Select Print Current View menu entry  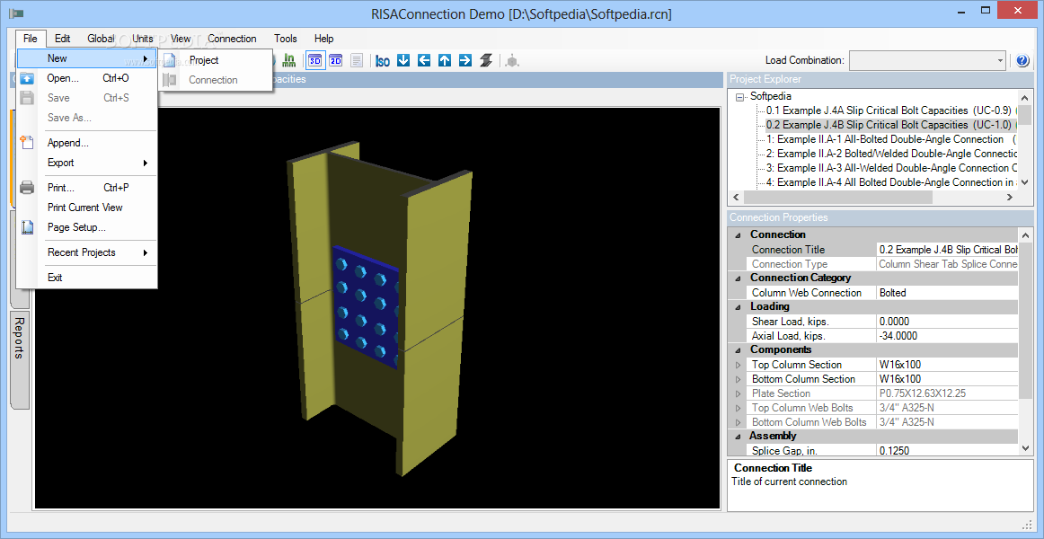pyautogui.click(x=87, y=208)
